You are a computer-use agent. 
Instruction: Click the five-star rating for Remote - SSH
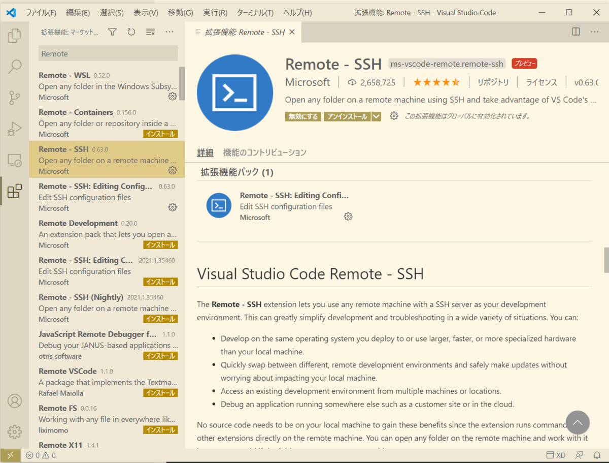click(x=436, y=82)
